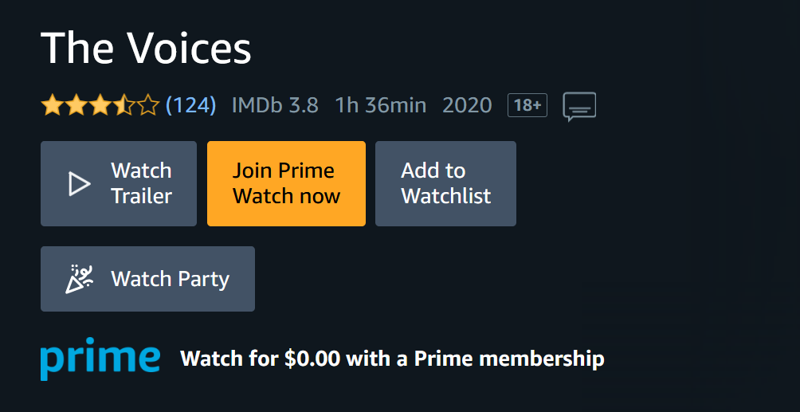Click the empty fifth star

[x=148, y=105]
